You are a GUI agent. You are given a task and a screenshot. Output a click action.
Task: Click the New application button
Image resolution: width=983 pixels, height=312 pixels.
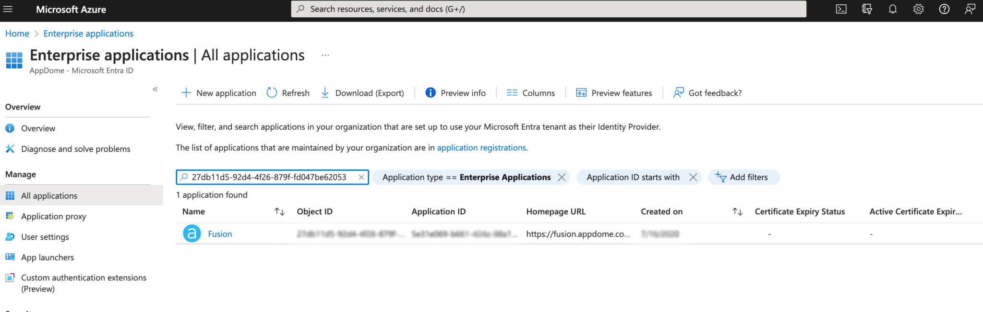click(219, 93)
